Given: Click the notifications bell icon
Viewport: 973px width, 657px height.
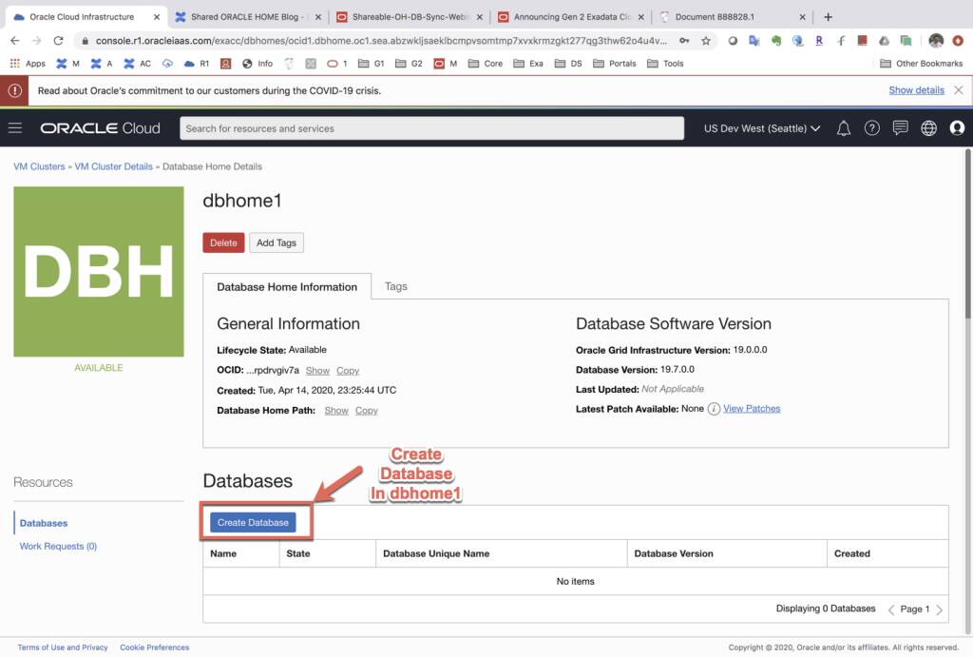Looking at the screenshot, I should (843, 127).
